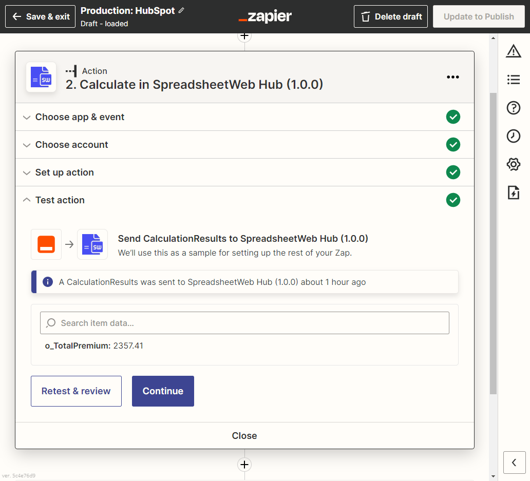Screen dimensions: 530x481
Task: Open the help question mark panel
Action: click(513, 108)
